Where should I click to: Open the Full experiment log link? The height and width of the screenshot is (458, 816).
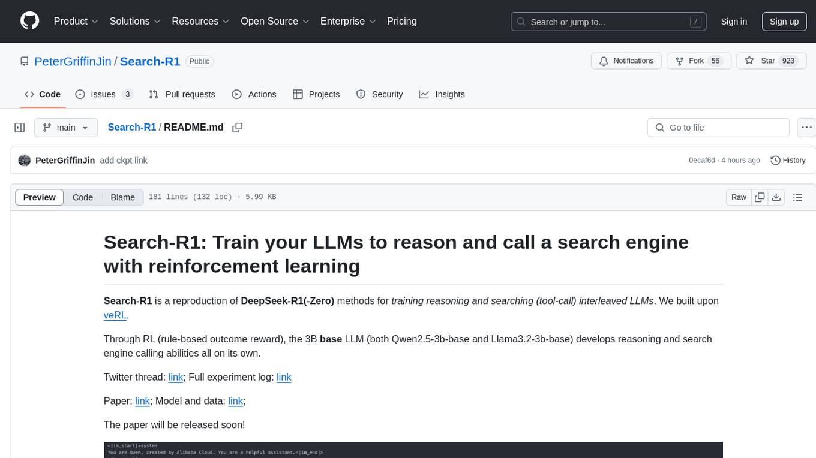[284, 377]
